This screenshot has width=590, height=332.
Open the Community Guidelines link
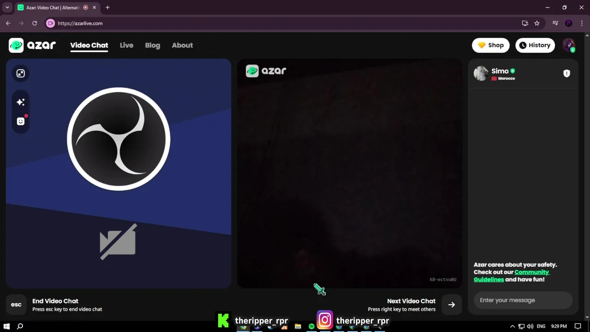click(512, 276)
